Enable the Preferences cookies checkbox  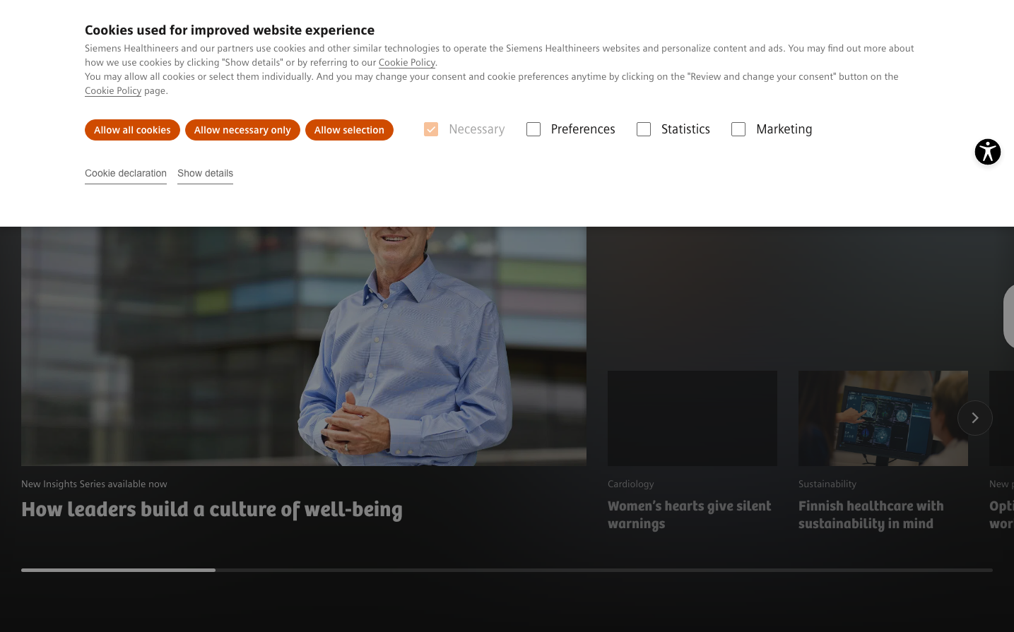pos(533,129)
